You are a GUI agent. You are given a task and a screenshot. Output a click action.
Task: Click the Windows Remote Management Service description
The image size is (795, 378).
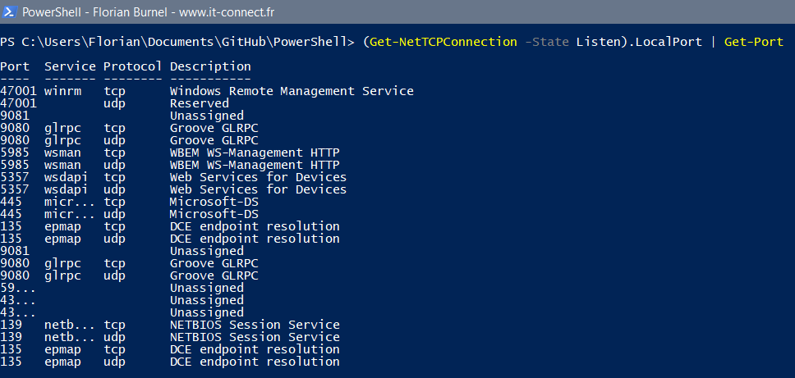point(291,91)
